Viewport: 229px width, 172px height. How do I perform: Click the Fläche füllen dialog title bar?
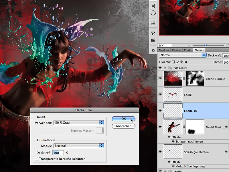pyautogui.click(x=84, y=110)
